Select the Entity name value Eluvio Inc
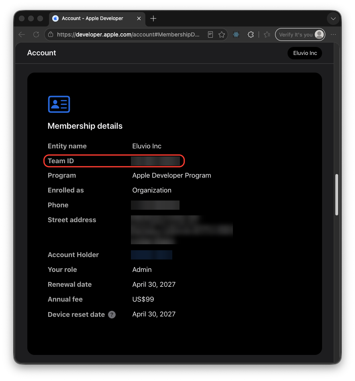This screenshot has height=381, width=355. pyautogui.click(x=147, y=146)
